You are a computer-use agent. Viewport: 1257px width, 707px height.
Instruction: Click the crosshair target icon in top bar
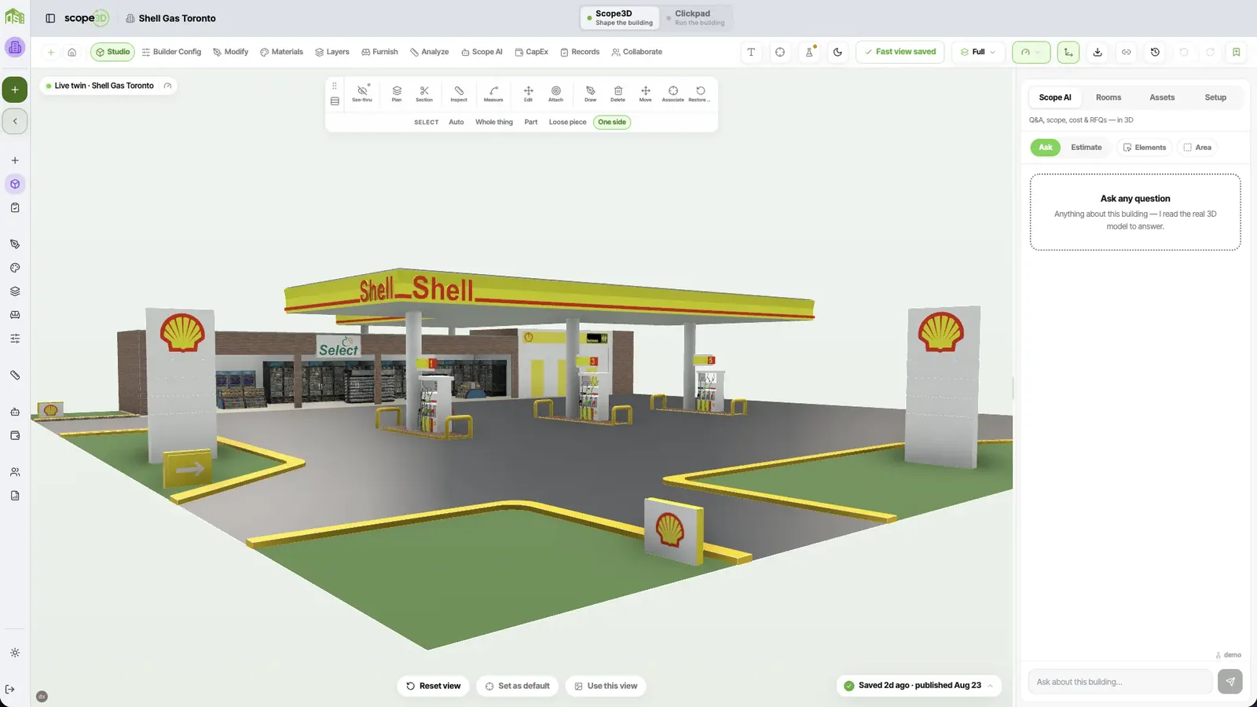(780, 52)
